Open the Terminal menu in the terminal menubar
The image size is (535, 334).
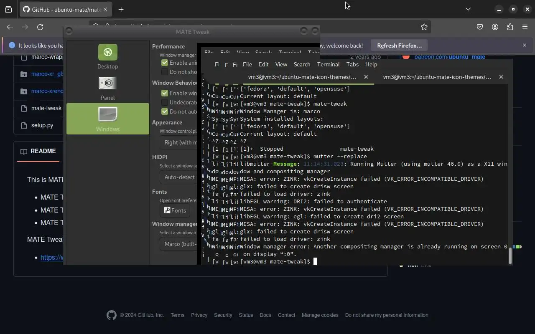point(328,64)
